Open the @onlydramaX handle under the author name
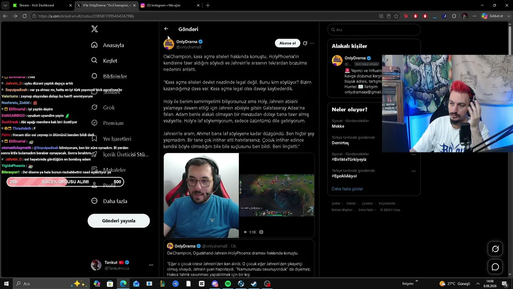The image size is (513, 289). coord(189,47)
